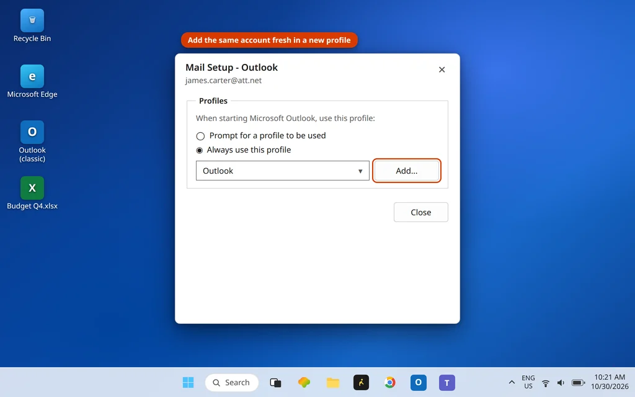Select Prompt for a profile to be used
The height and width of the screenshot is (397, 635).
[x=261, y=136]
